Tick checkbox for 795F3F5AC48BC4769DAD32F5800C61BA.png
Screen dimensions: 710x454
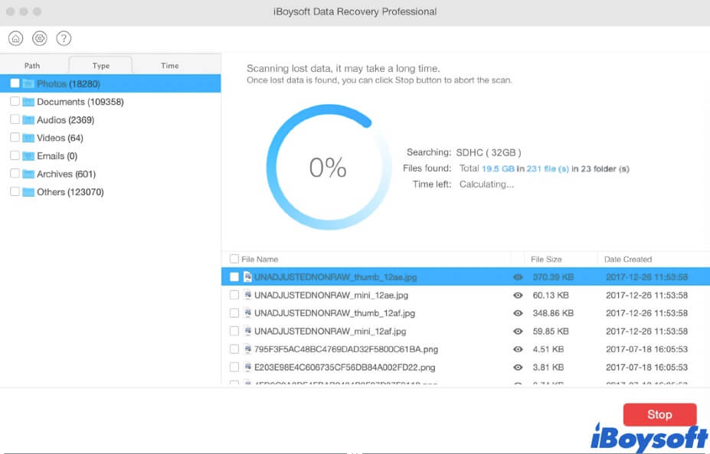click(x=234, y=349)
